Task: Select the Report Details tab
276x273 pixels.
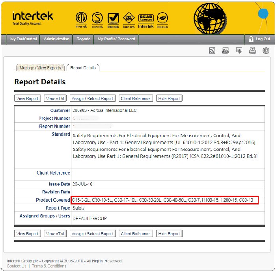Action: coord(83,68)
